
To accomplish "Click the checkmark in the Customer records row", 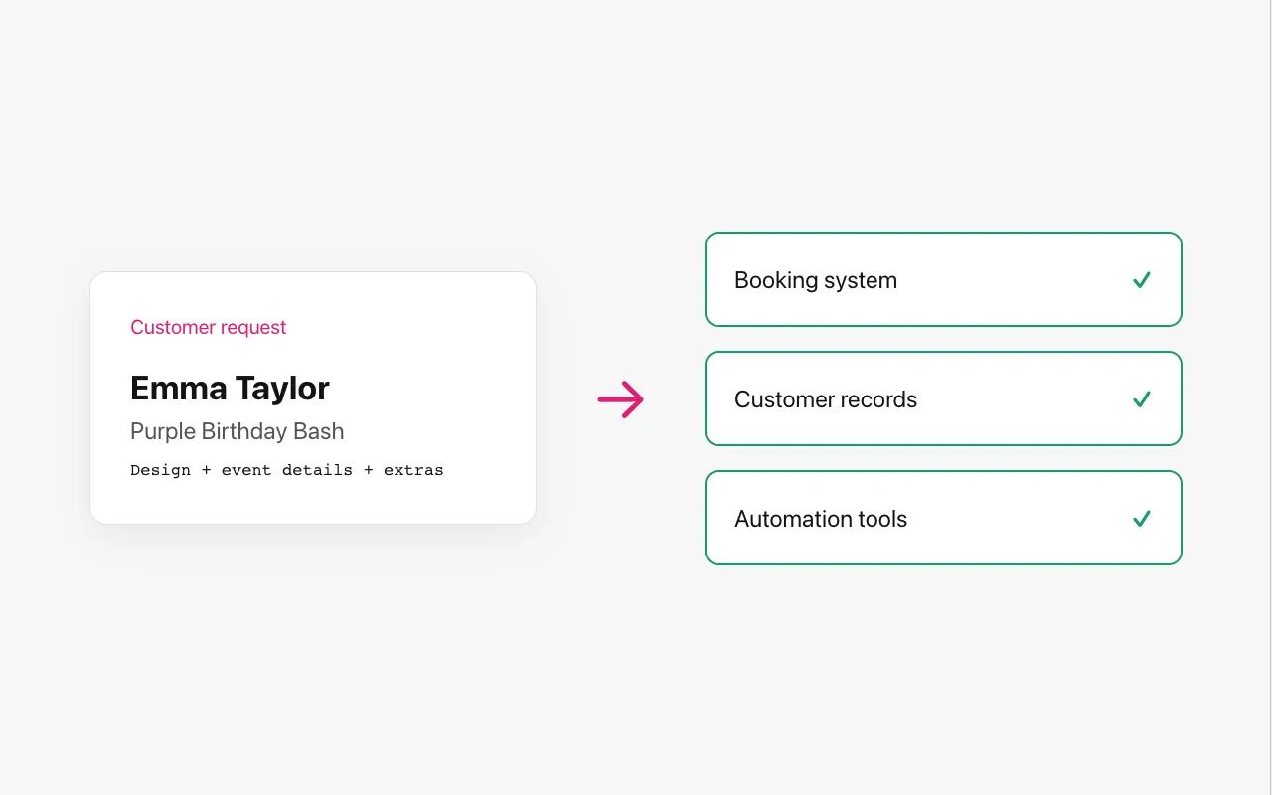I will (x=1142, y=399).
